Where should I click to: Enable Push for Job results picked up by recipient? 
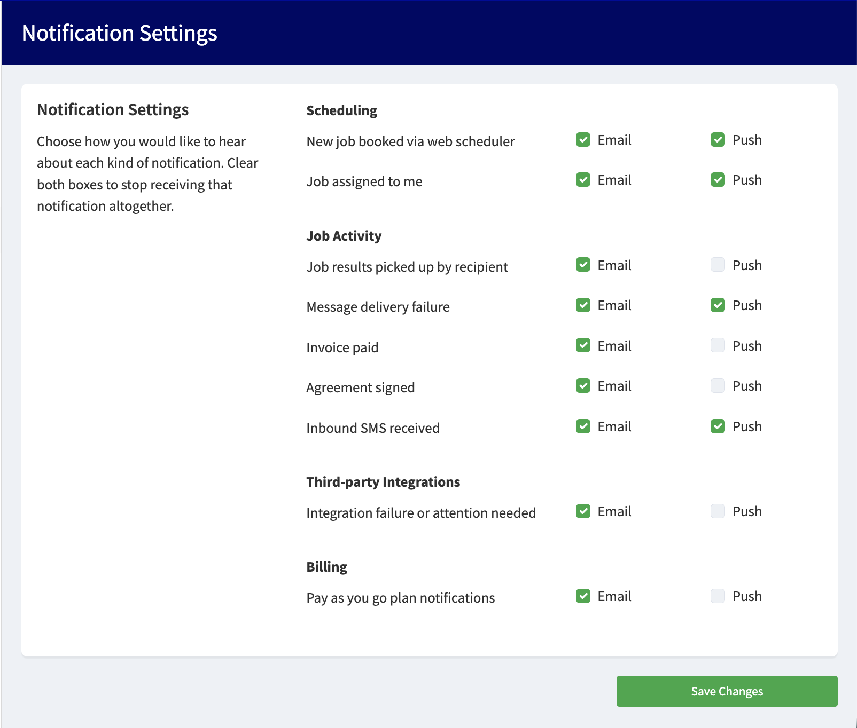tap(718, 265)
